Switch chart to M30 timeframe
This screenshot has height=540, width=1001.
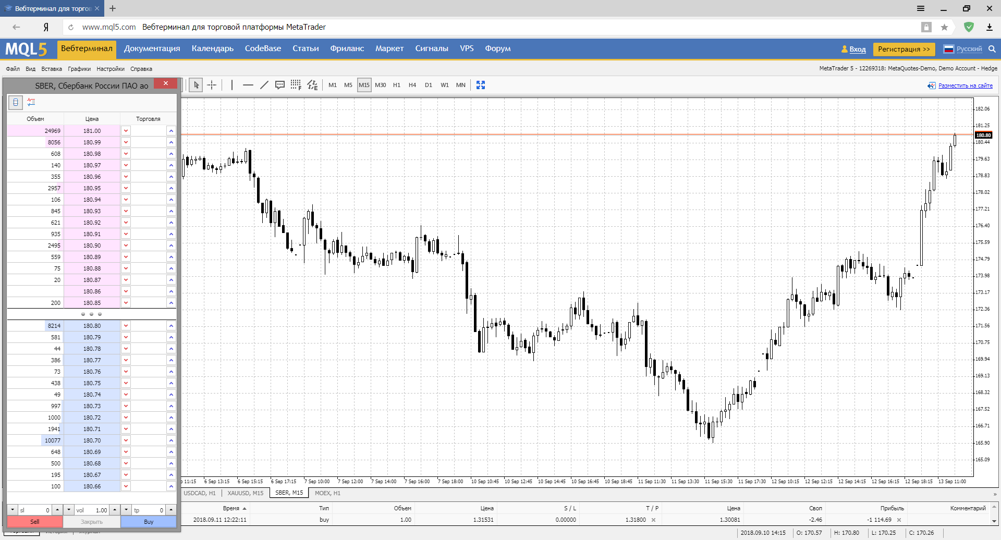(381, 85)
